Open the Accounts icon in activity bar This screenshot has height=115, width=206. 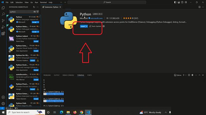[3, 97]
